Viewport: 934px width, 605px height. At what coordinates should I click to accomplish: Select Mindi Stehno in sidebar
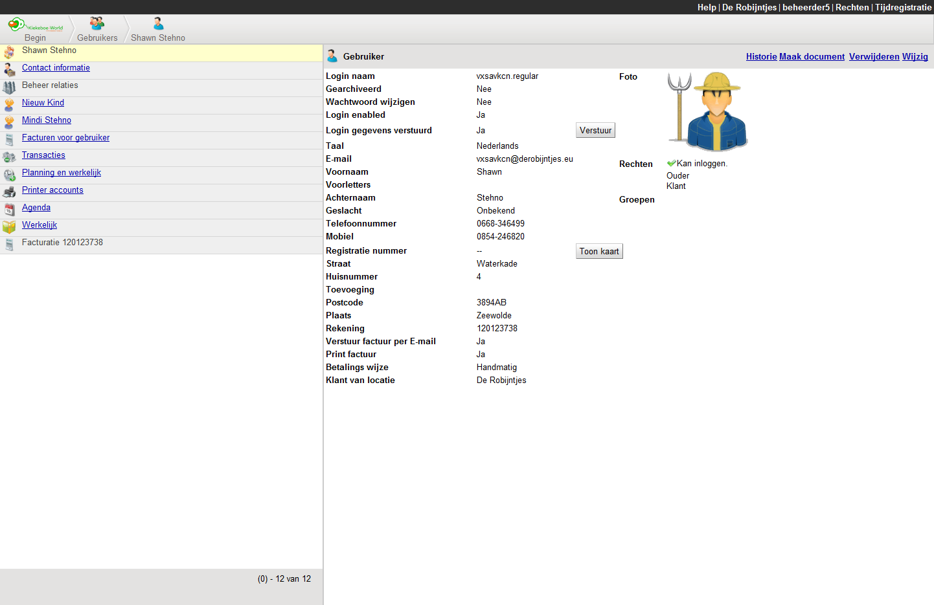pos(47,120)
